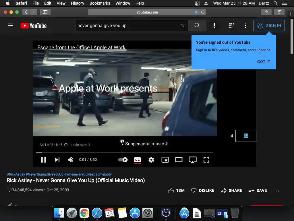
Task: Click the search magnifier button
Action: [x=197, y=26]
